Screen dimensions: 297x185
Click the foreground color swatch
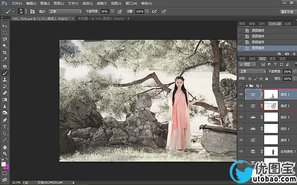coord(3,164)
